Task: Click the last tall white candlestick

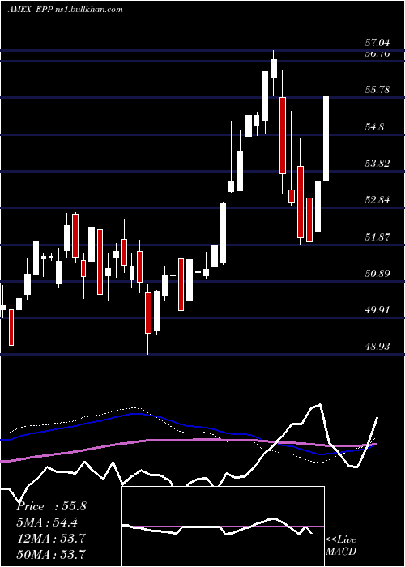Action: click(x=326, y=137)
